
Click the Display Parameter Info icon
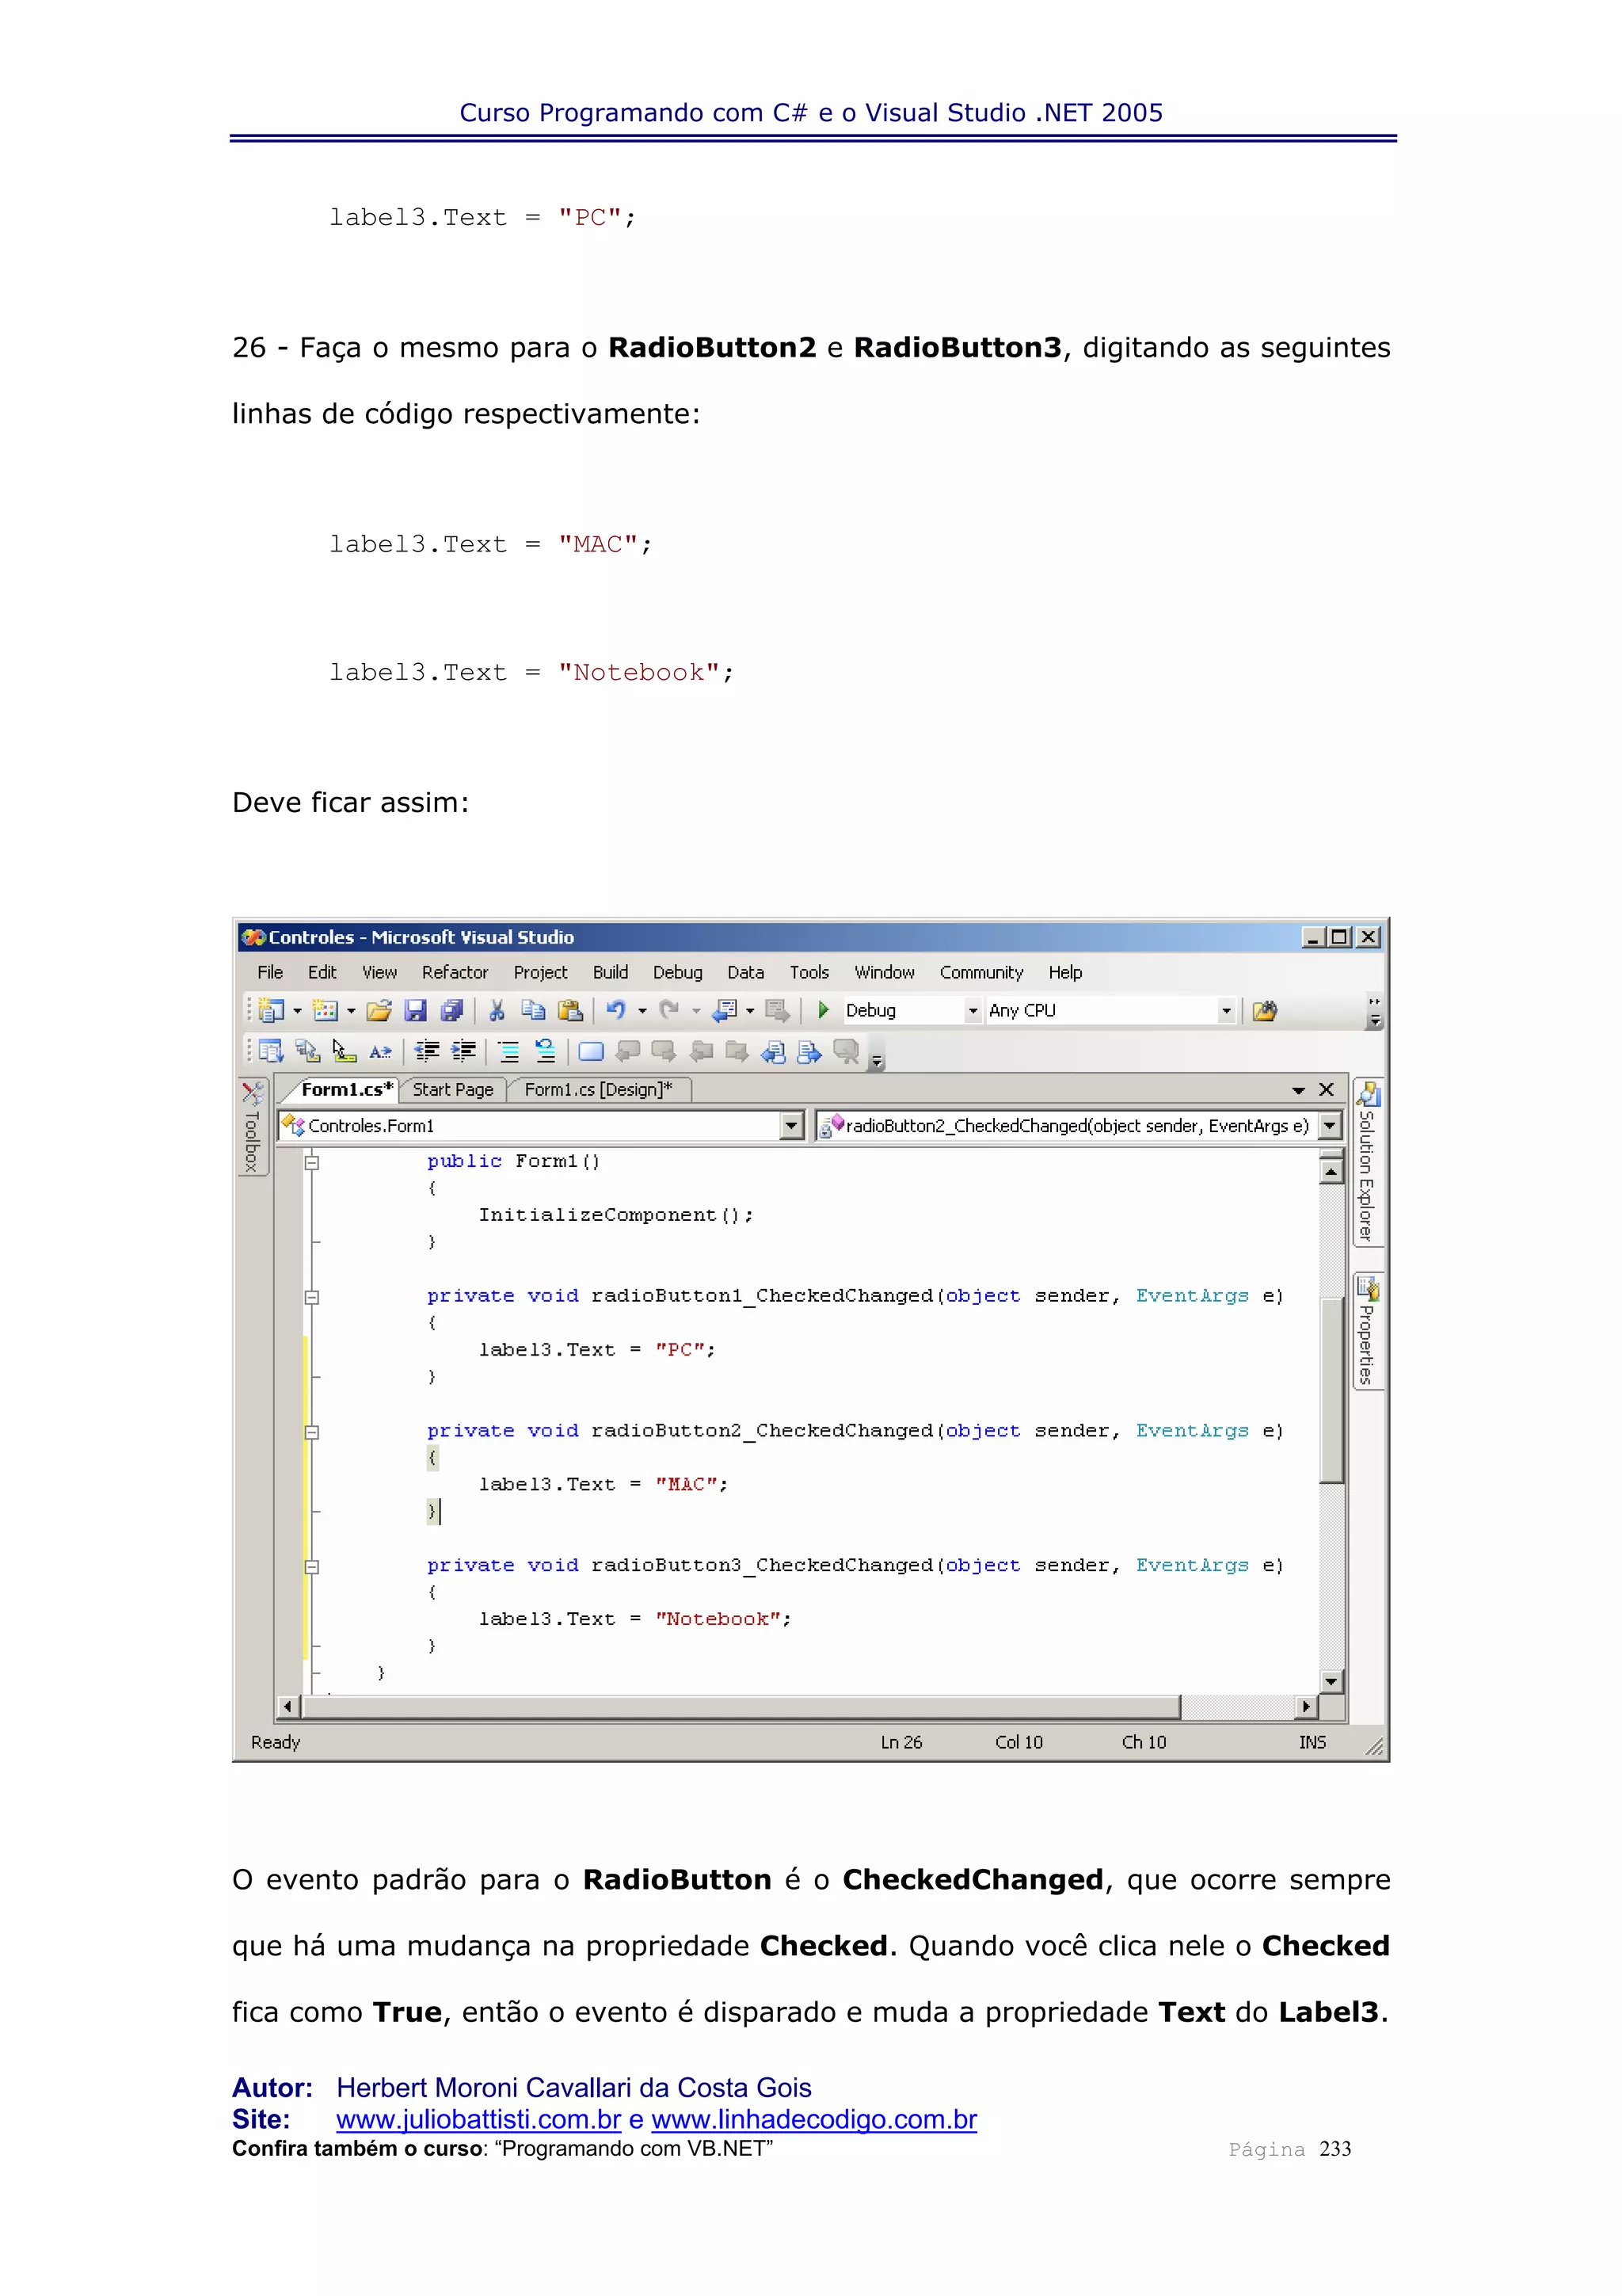pos(308,1051)
